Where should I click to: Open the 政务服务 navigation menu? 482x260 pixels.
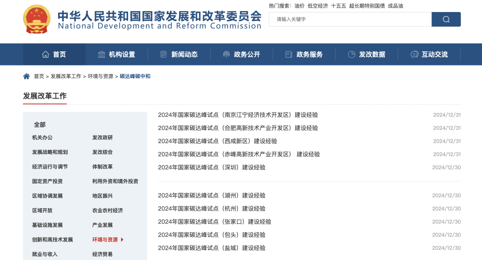pyautogui.click(x=304, y=54)
